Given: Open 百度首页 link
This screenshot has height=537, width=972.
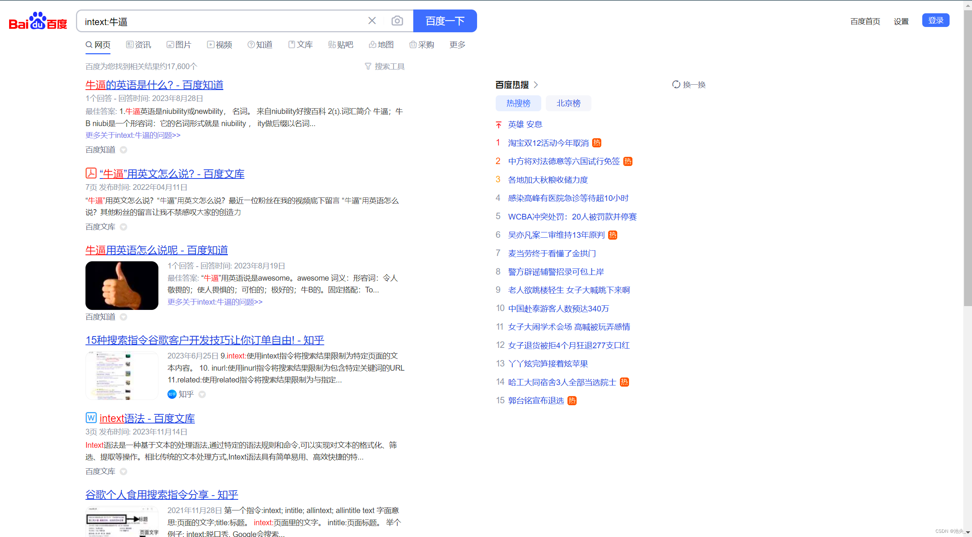Looking at the screenshot, I should coord(865,21).
